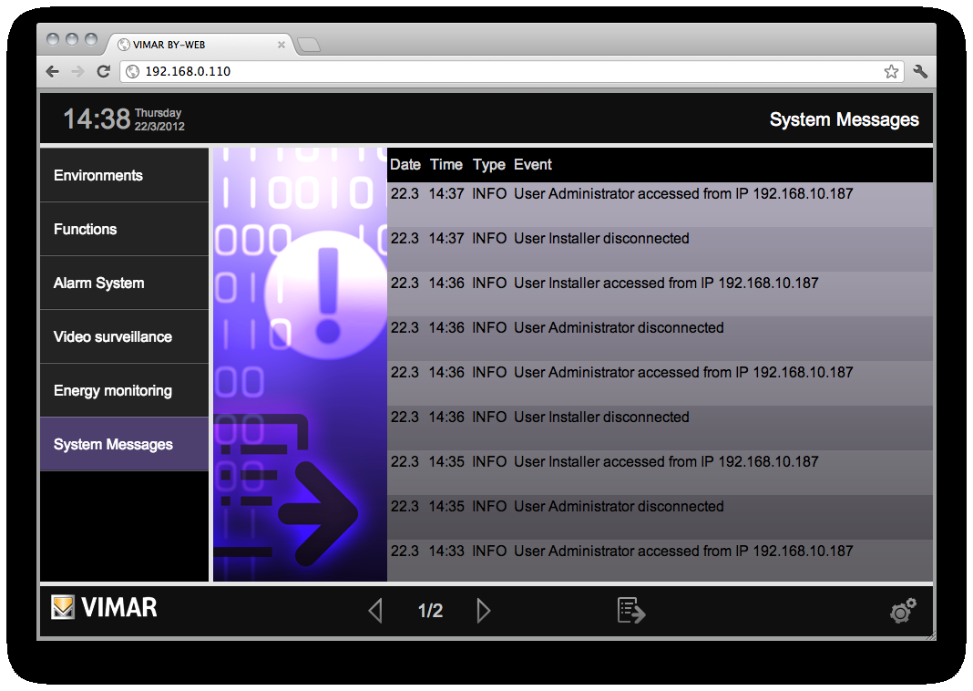Click the Type column header
973x691 pixels.
point(489,165)
